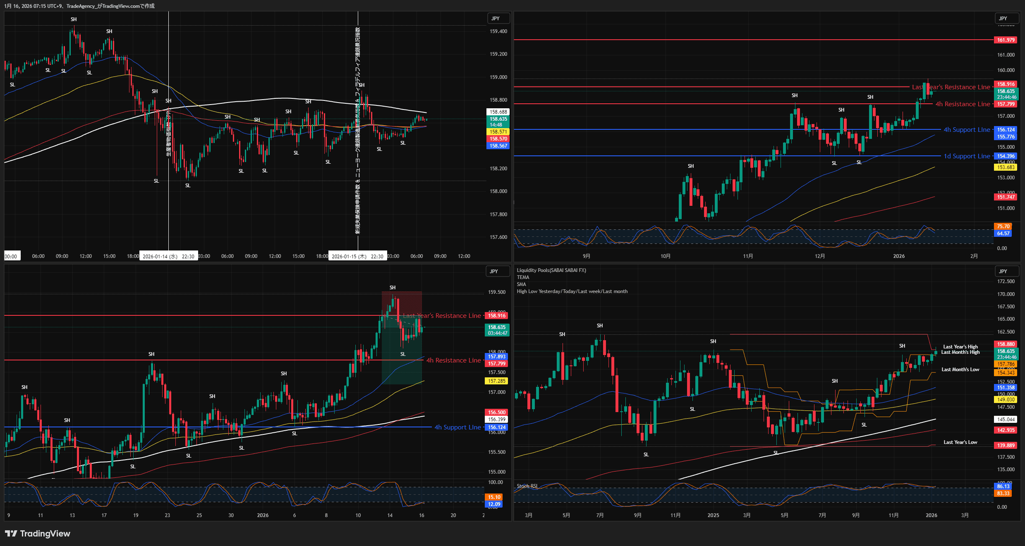Open JPY currency selector on 15-minute top-left chart
The image size is (1025, 546).
point(496,19)
